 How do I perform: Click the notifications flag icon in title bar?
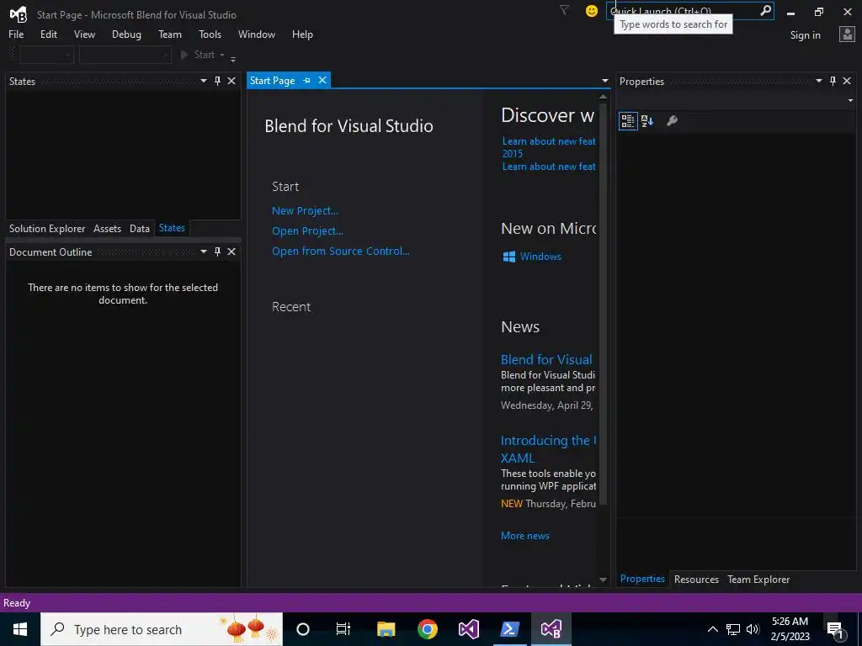(x=564, y=10)
